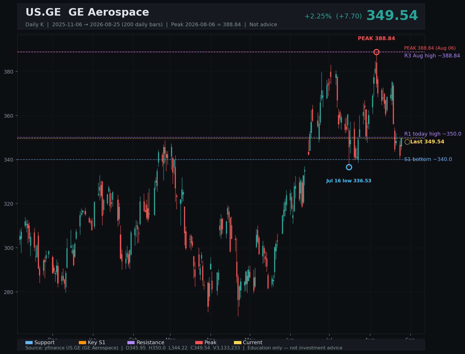This screenshot has width=465, height=354.
Task: Click the Peak red legend swatch
Action: point(199,343)
